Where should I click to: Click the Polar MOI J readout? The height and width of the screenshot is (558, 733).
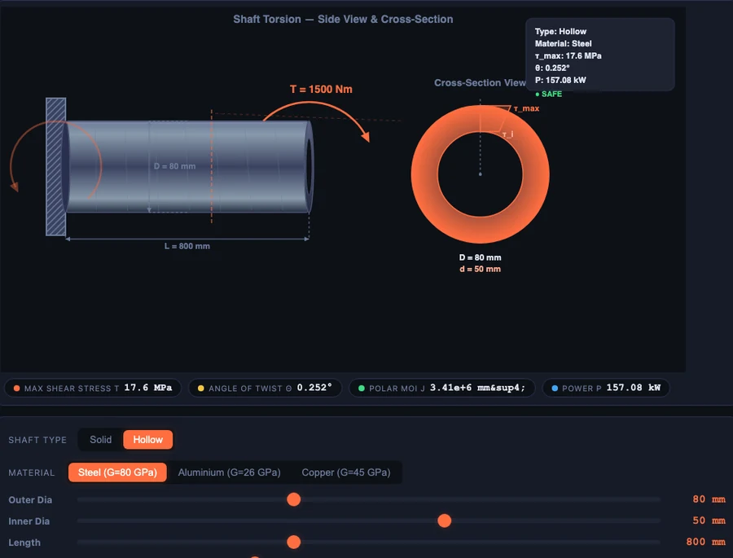[x=441, y=388]
